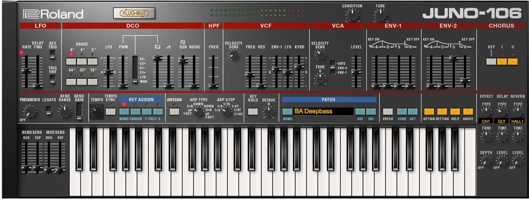Click the VCA TONE knob
The height and width of the screenshot is (202, 529).
pos(320,78)
